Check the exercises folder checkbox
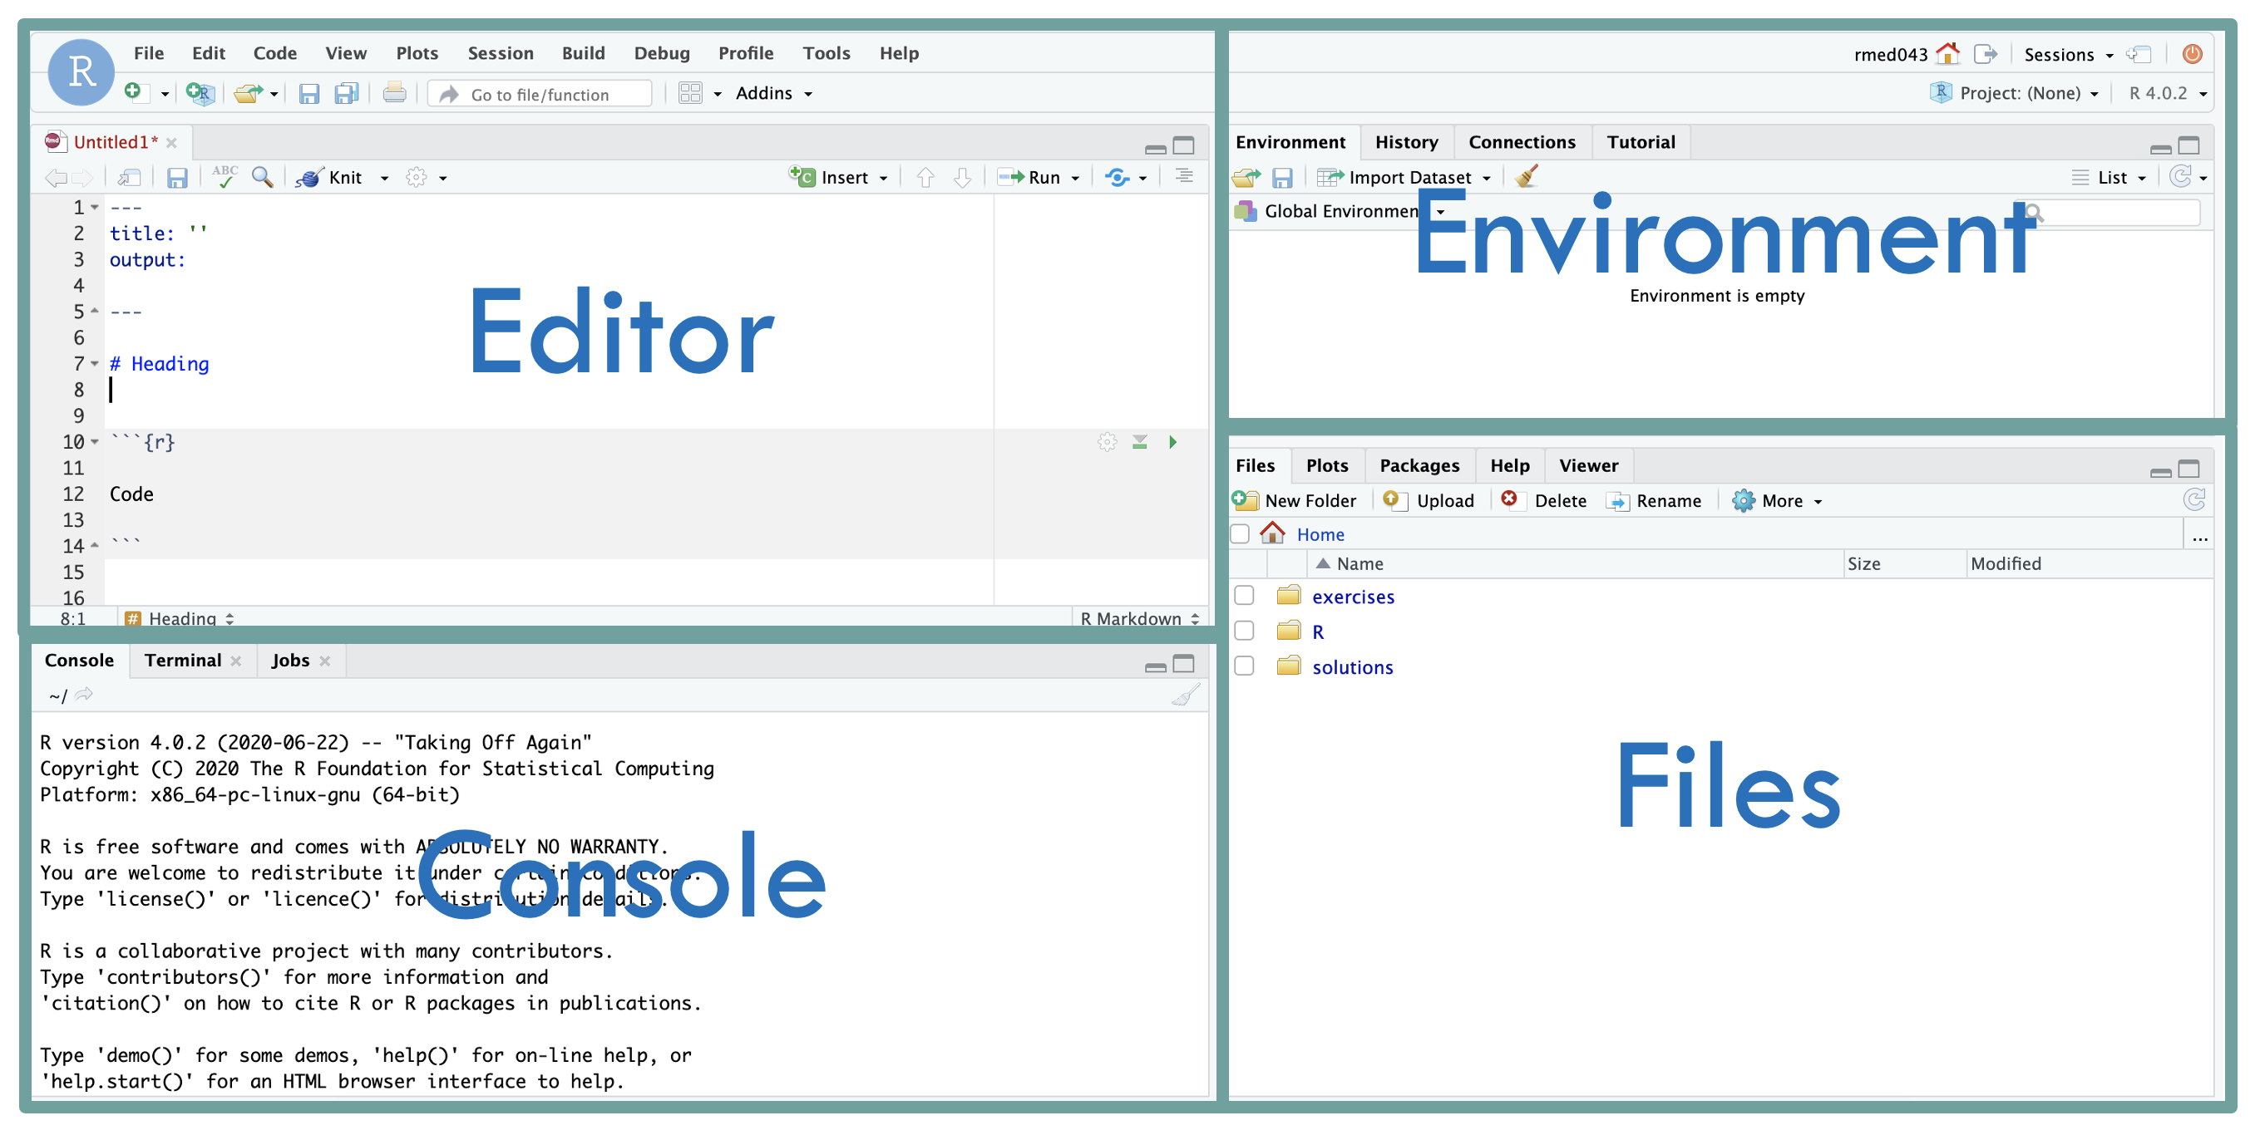Screen dimensions: 2265x1140 click(1244, 596)
